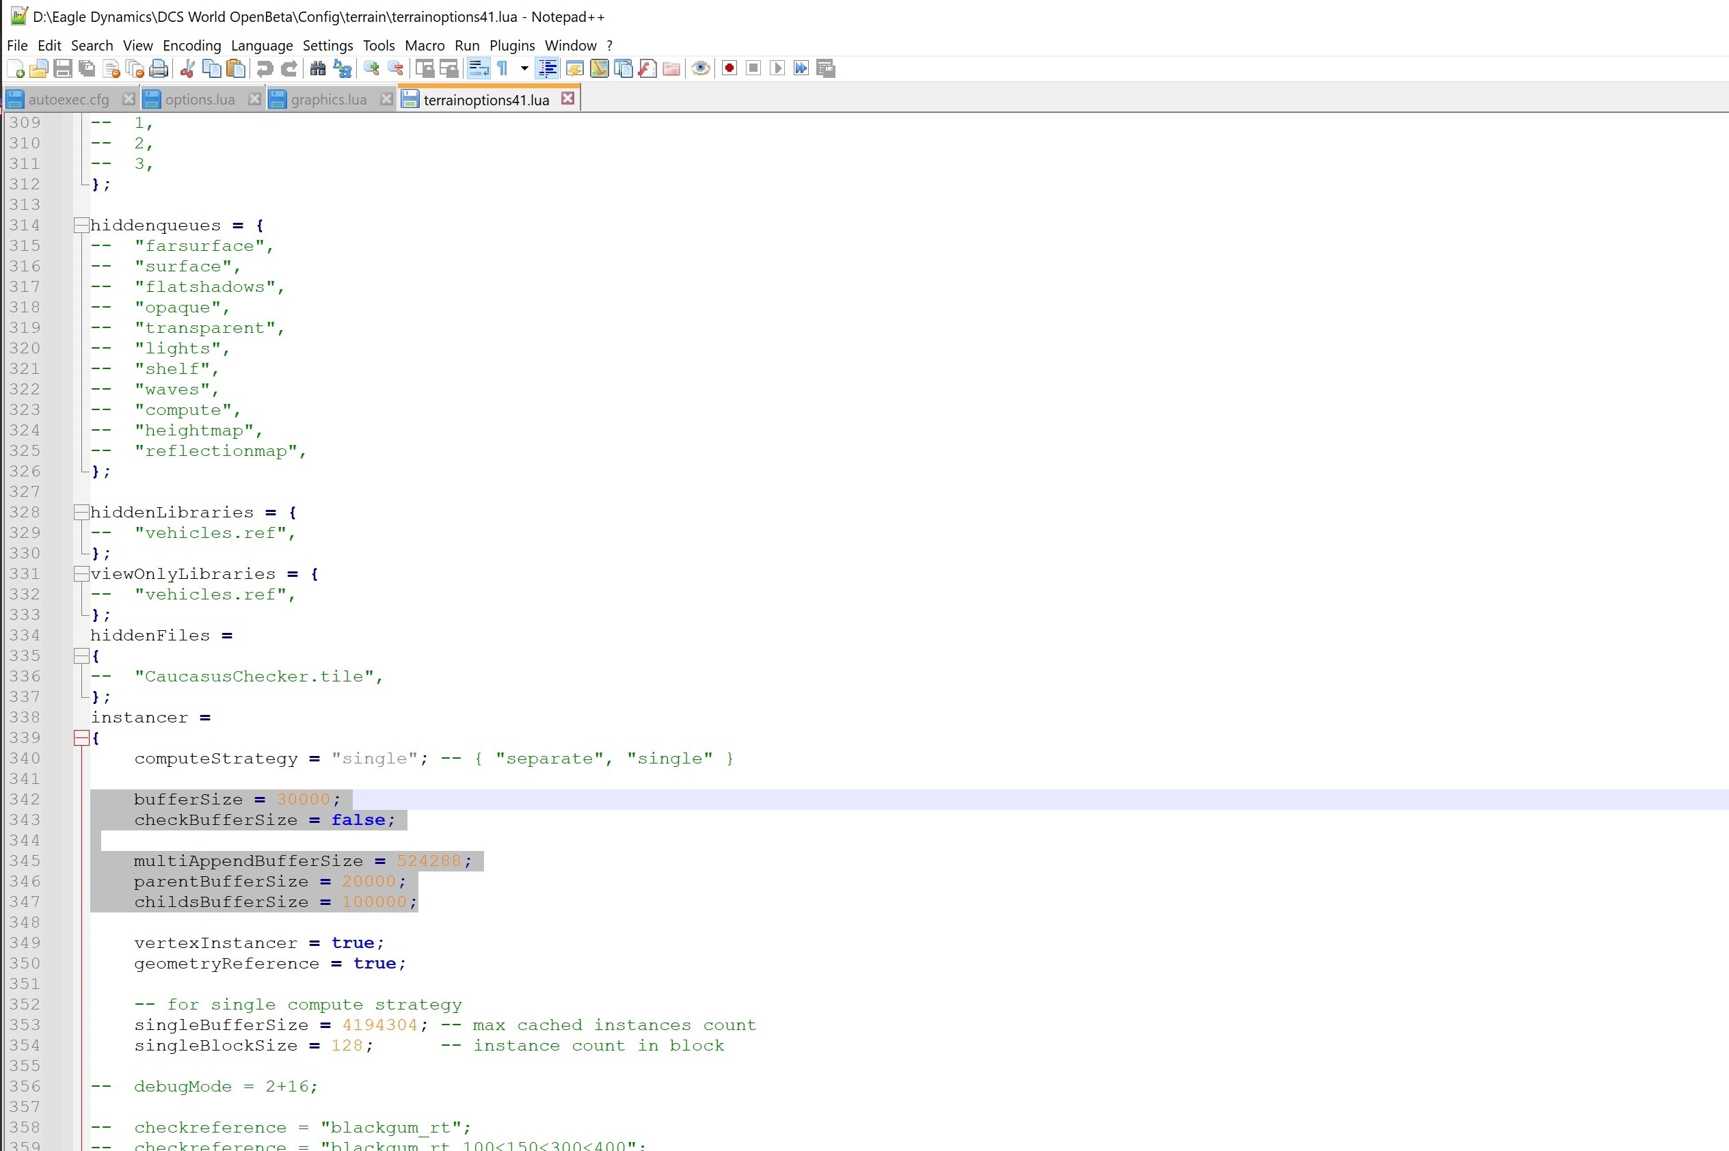The height and width of the screenshot is (1151, 1729).
Task: Open the Language menu
Action: click(262, 46)
